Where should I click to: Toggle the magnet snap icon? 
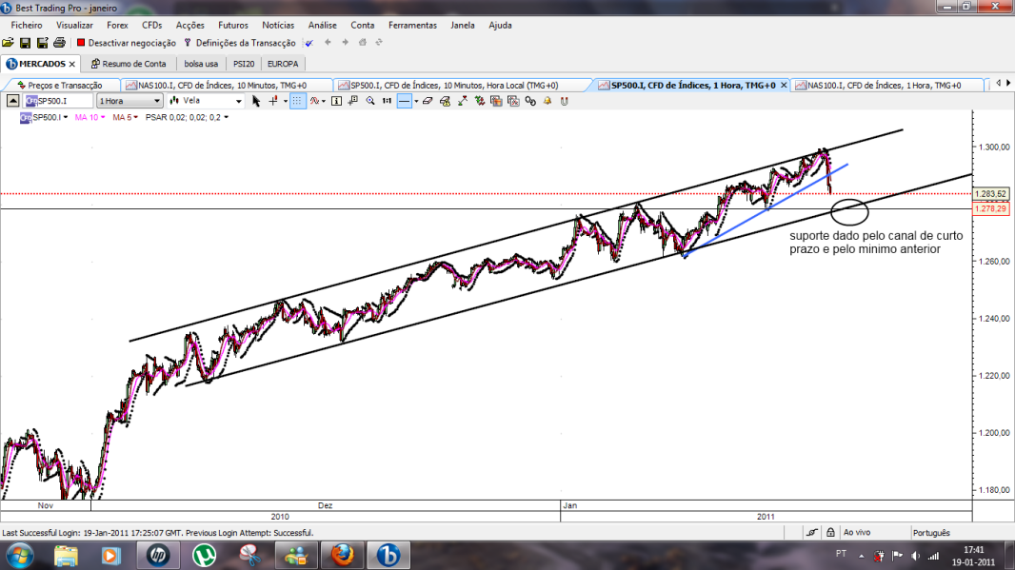(565, 101)
